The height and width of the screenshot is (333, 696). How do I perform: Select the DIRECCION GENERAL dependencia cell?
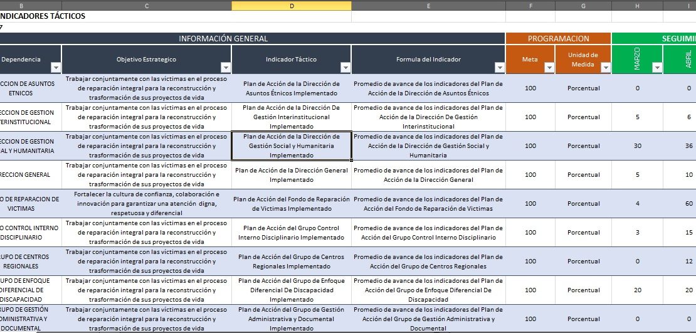coord(31,175)
